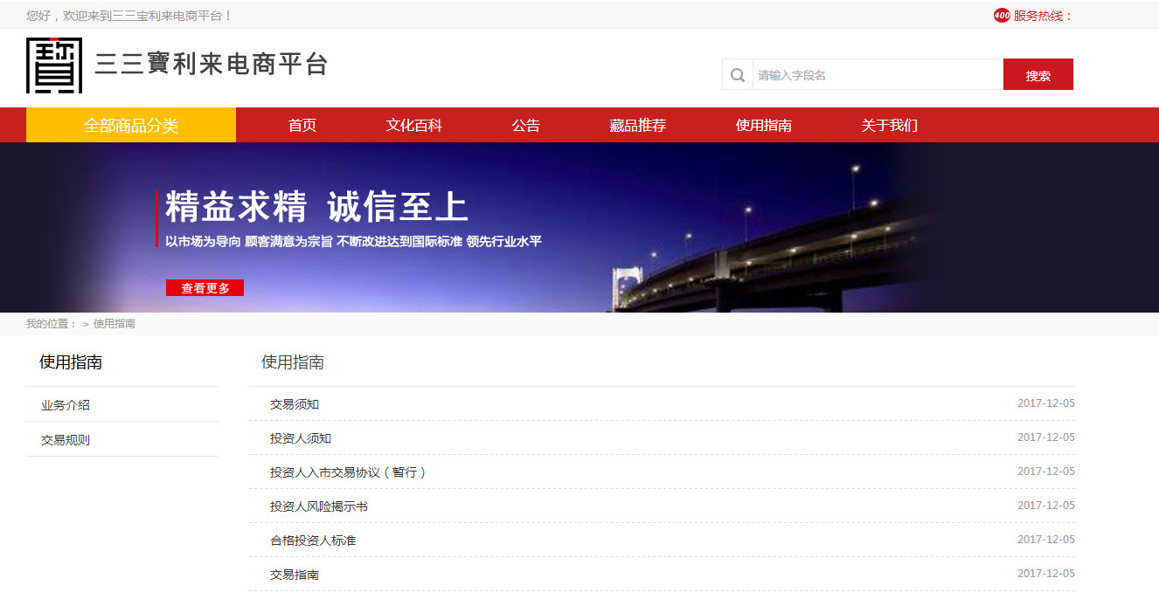This screenshot has width=1159, height=592.
Task: Open the 投资人风险揭示书 link
Action: coord(319,506)
